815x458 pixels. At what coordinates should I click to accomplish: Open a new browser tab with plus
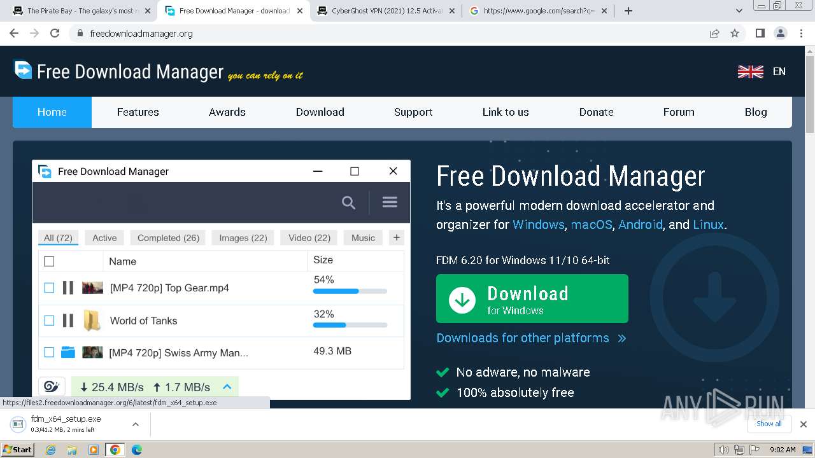click(628, 11)
